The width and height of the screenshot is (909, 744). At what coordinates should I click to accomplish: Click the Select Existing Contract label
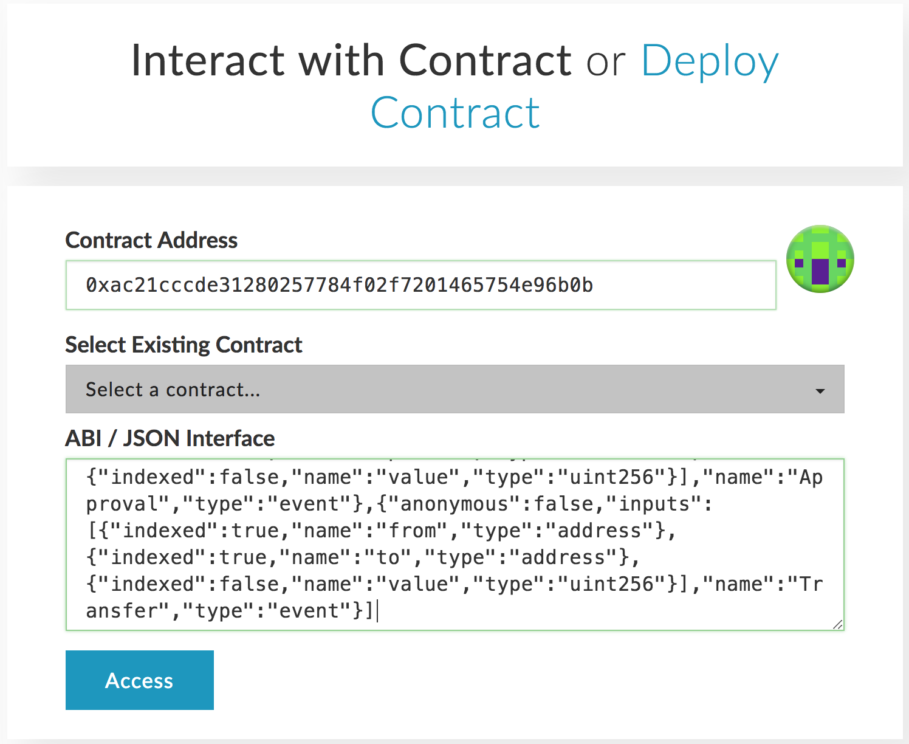(x=184, y=345)
